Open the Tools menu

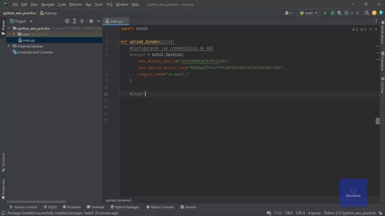tap(99, 4)
